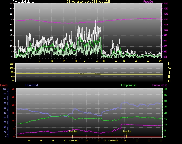This screenshot has width=182, height=144.
Task: Click the 180 degree direction axis value
Action: click(11, 73)
